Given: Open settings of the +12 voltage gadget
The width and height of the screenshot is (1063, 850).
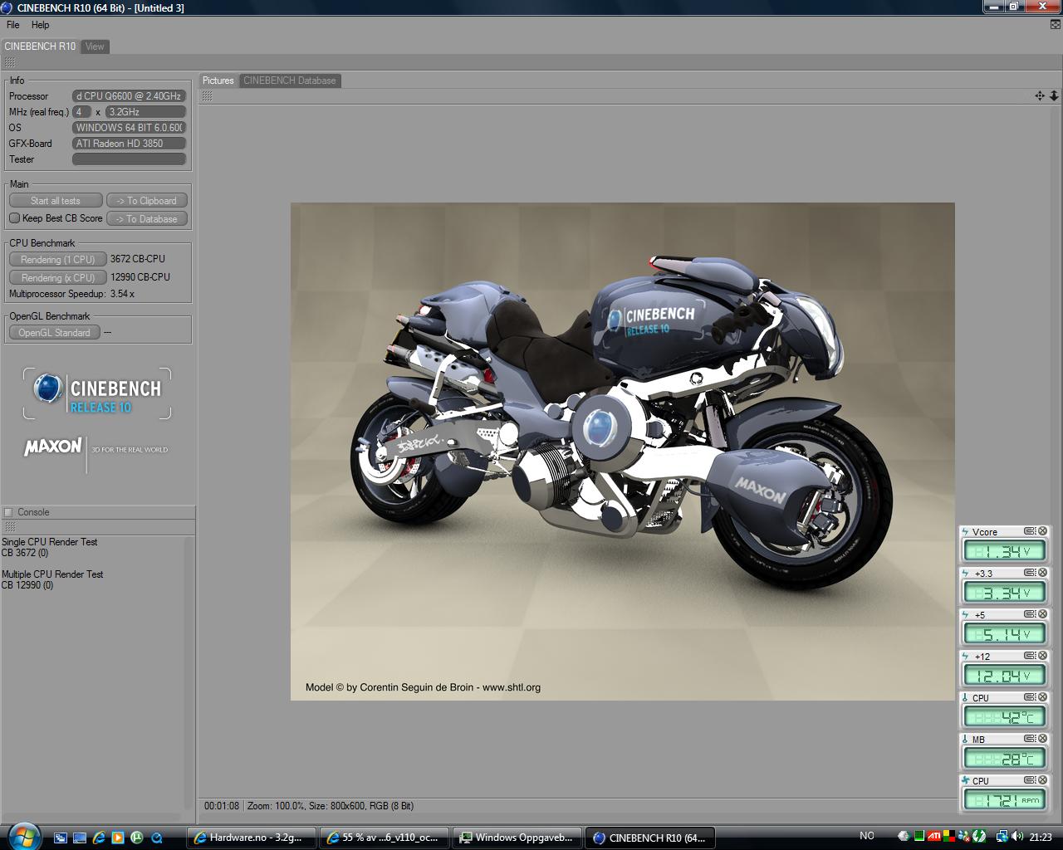Looking at the screenshot, I should 1030,656.
